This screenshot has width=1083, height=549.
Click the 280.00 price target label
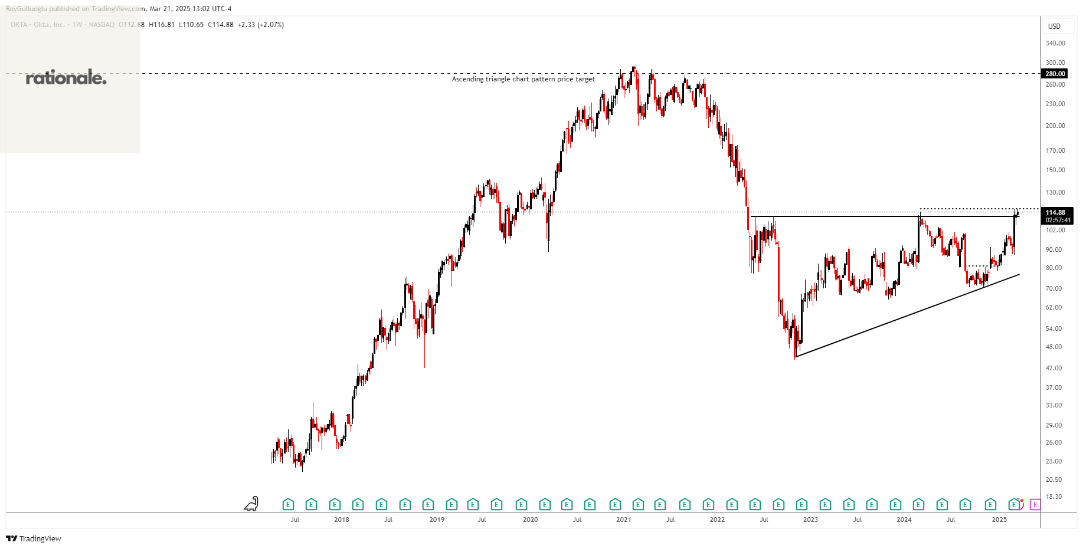1055,74
